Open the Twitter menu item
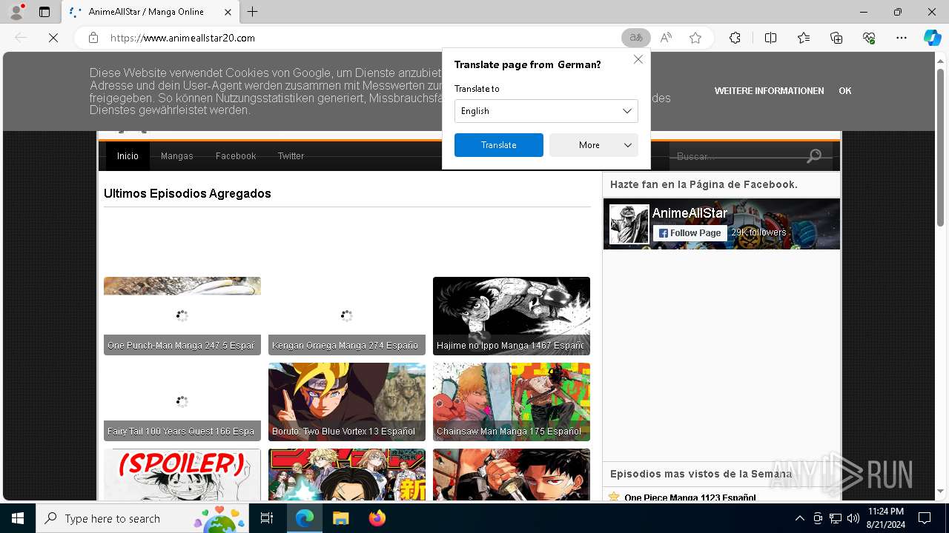The width and height of the screenshot is (949, 533). 291,156
